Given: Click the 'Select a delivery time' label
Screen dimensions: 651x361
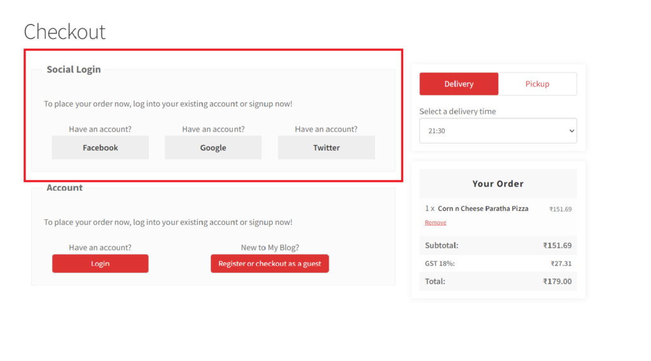Looking at the screenshot, I should [x=457, y=111].
